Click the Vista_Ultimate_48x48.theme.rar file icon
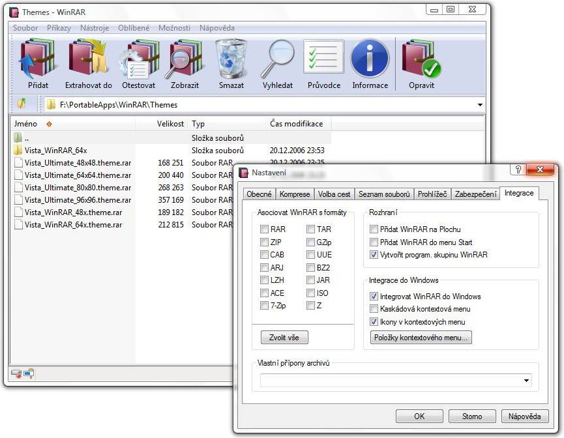The image size is (564, 438). (x=18, y=162)
